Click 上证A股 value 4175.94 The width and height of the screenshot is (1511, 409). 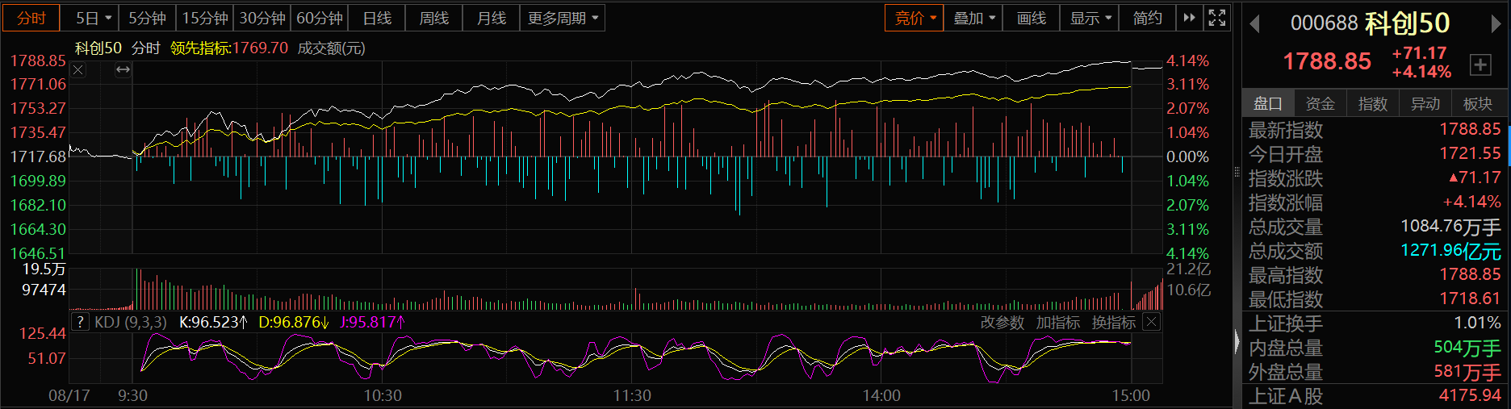coord(1470,395)
